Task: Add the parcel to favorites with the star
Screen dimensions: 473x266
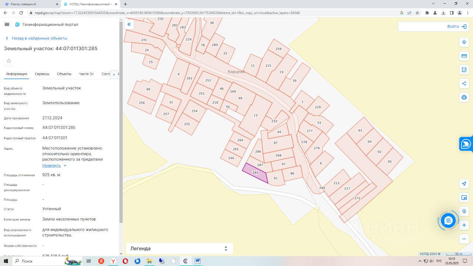Action: coord(9,61)
